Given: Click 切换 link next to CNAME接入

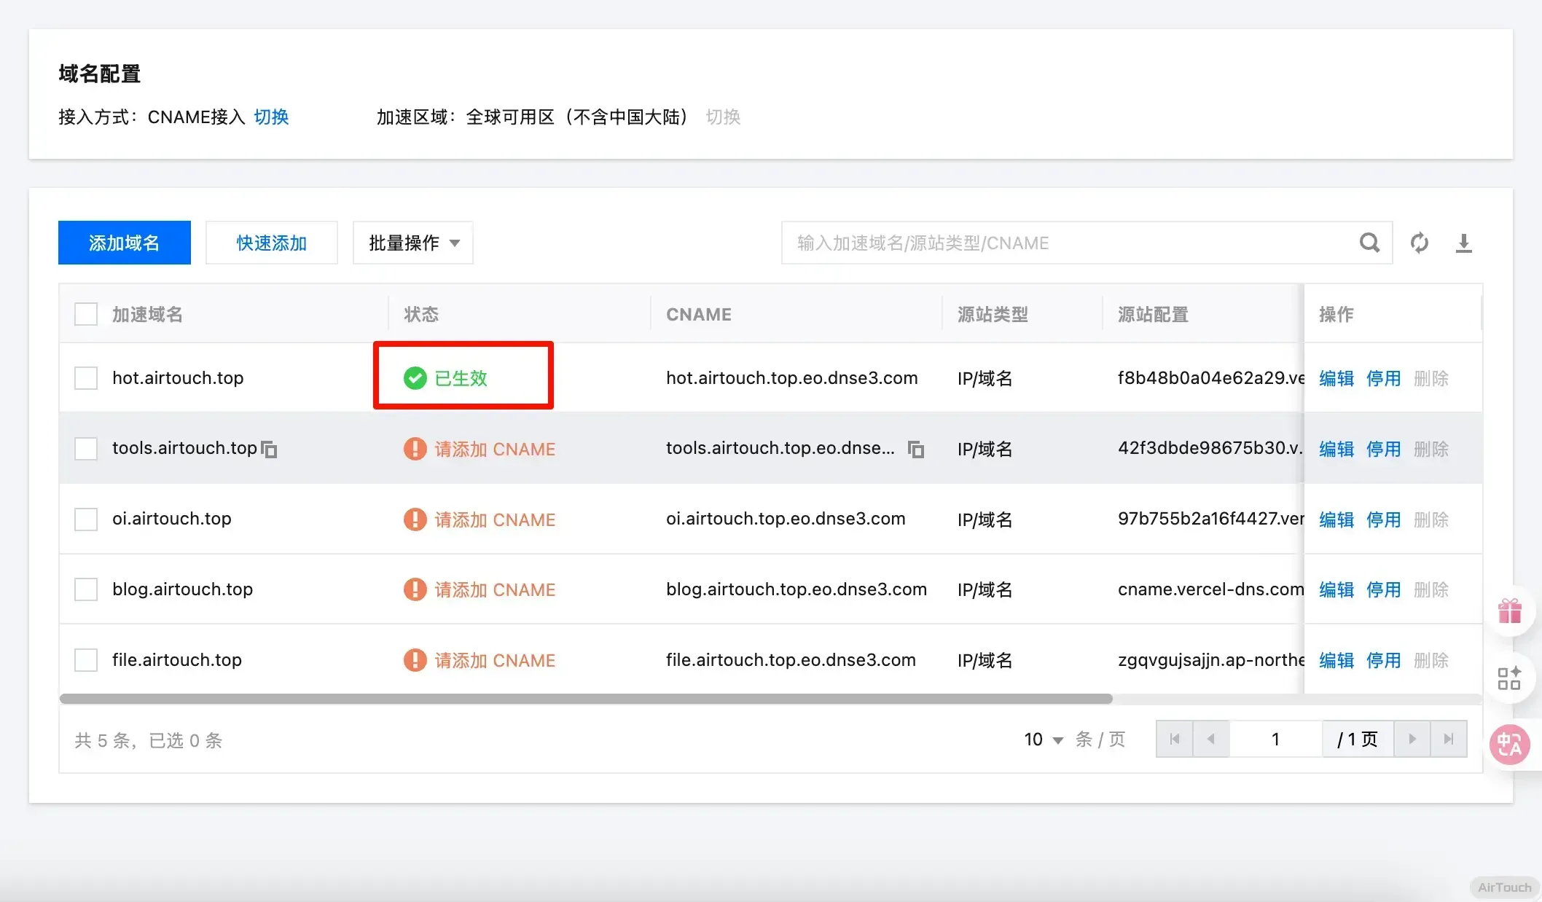Looking at the screenshot, I should (271, 117).
